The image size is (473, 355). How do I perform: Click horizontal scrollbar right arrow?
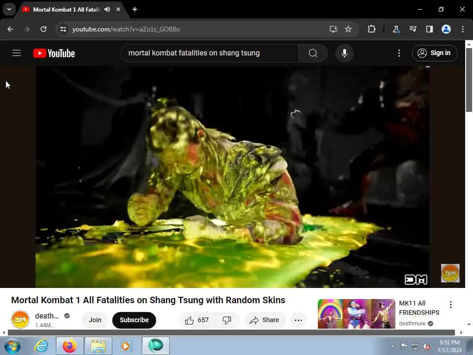(461, 333)
